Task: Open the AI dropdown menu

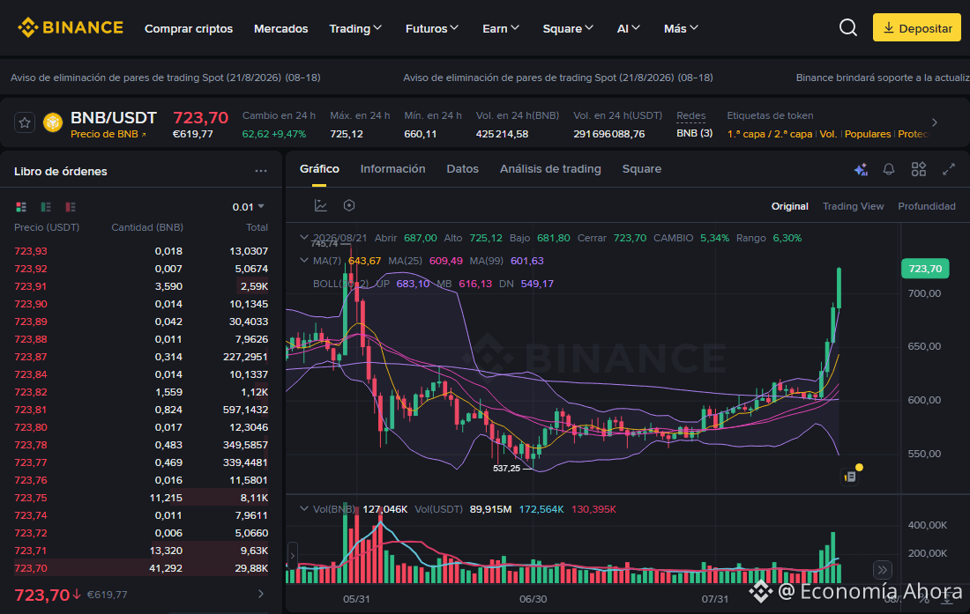Action: (628, 28)
